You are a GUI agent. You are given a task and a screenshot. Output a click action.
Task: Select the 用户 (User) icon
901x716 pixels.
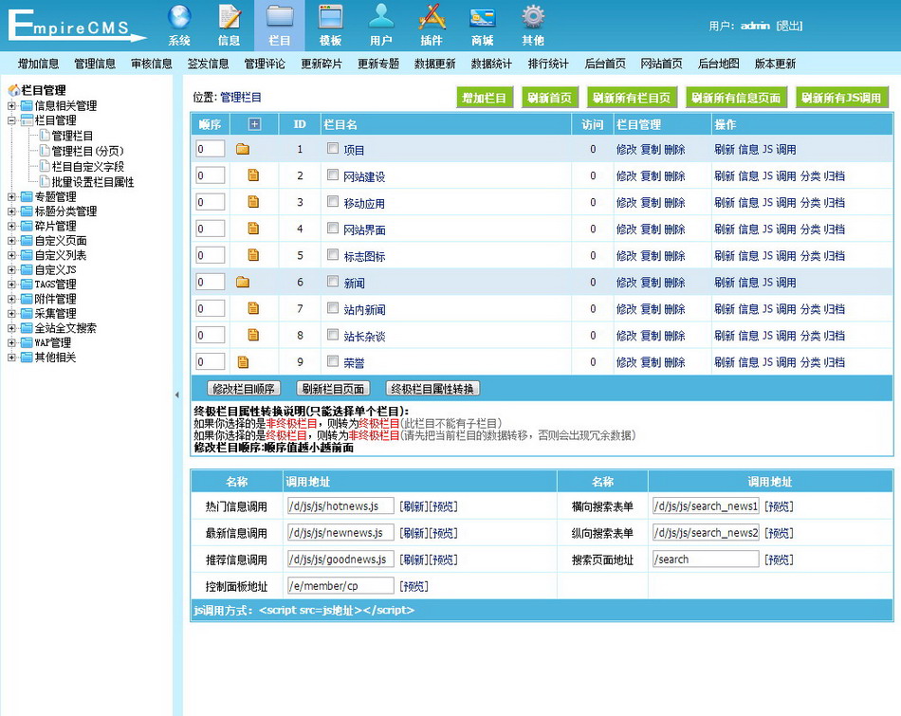click(x=381, y=19)
